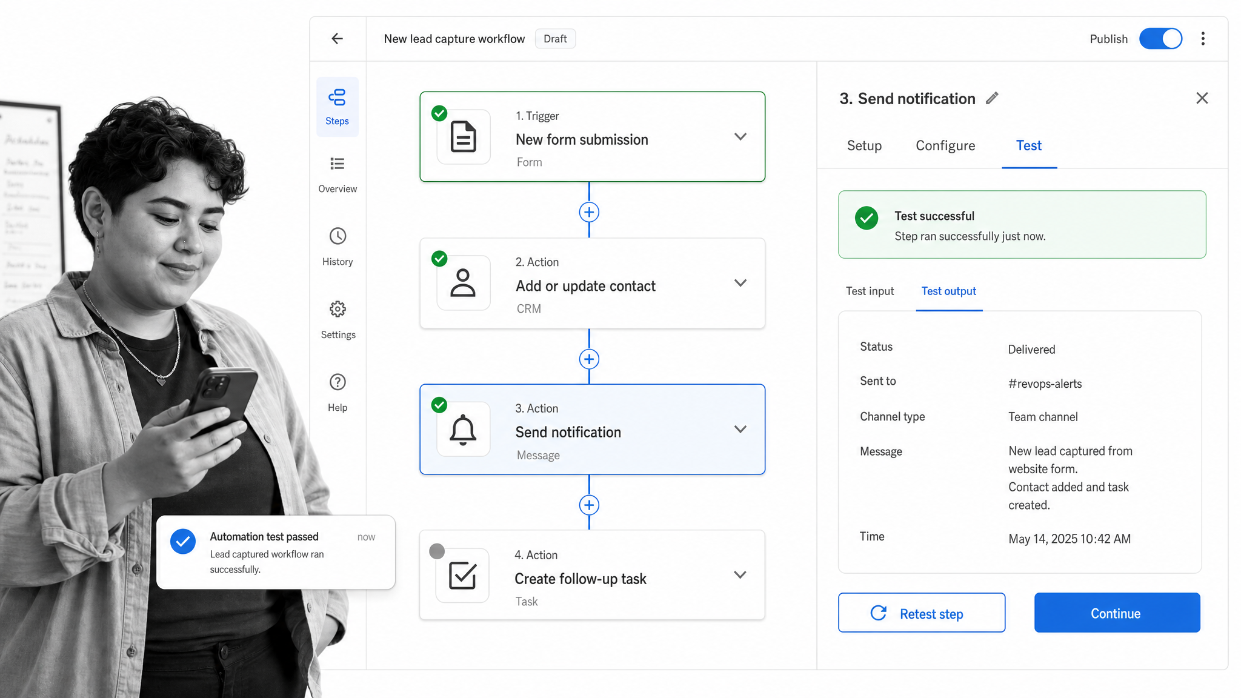Switch to the Setup tab
This screenshot has height=698, width=1241.
(864, 146)
